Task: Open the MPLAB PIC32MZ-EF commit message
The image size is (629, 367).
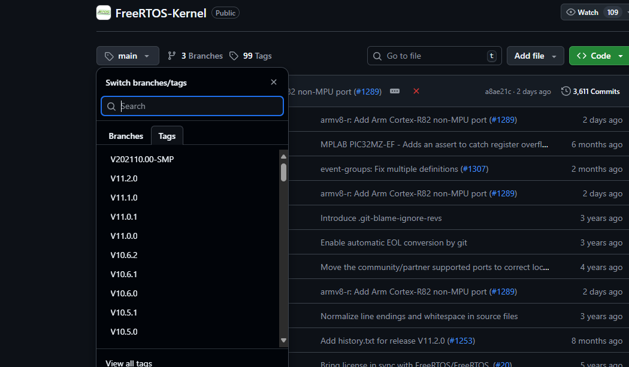Action: [x=434, y=144]
